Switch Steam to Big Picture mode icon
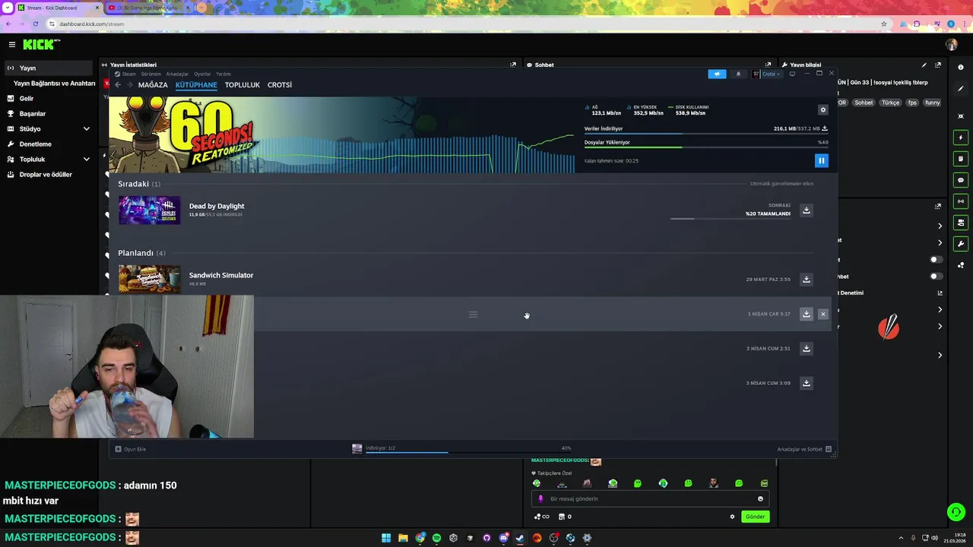The width and height of the screenshot is (973, 547). tap(792, 74)
